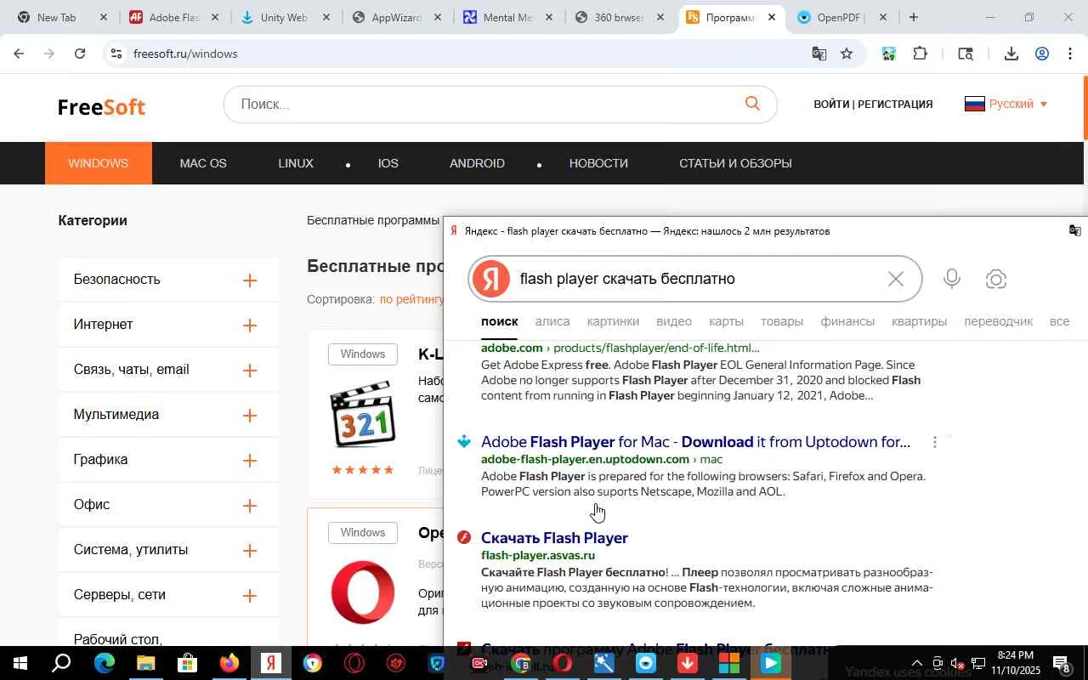
Task: Show hidden system tray icons
Action: (x=916, y=663)
